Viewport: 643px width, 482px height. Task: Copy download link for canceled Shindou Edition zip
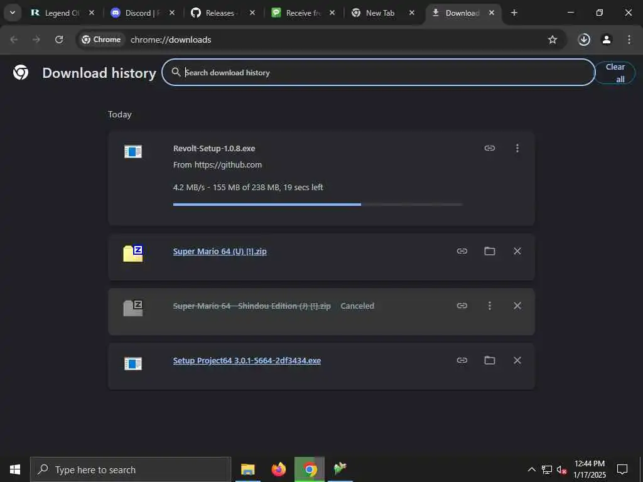[462, 306]
